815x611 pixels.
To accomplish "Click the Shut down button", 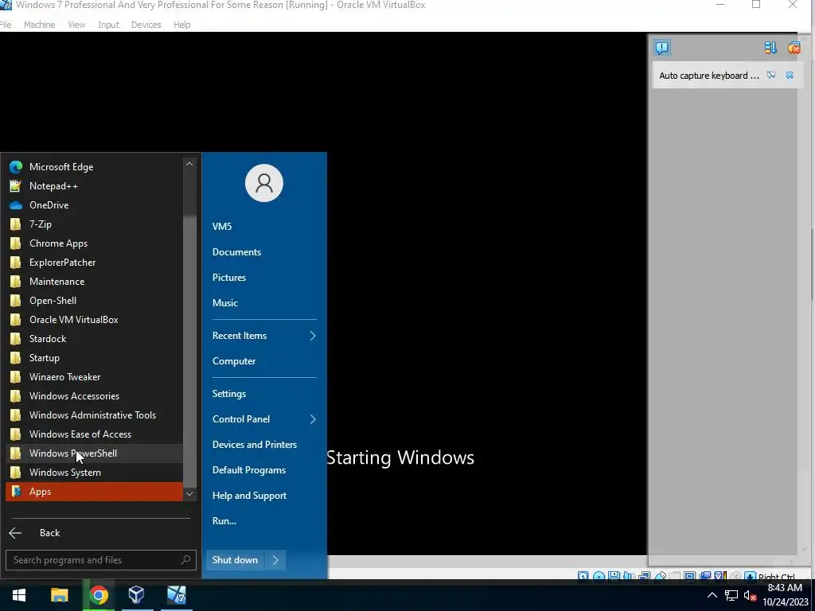I will 235,560.
